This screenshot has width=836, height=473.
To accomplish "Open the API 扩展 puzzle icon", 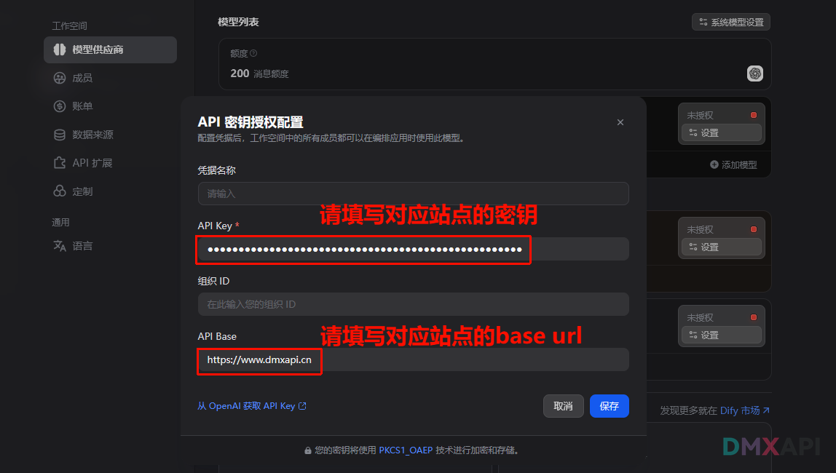I will coord(60,162).
